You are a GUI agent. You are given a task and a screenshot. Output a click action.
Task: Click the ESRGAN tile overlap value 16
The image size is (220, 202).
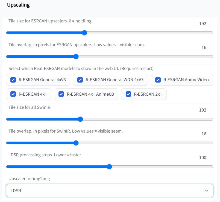(x=204, y=48)
